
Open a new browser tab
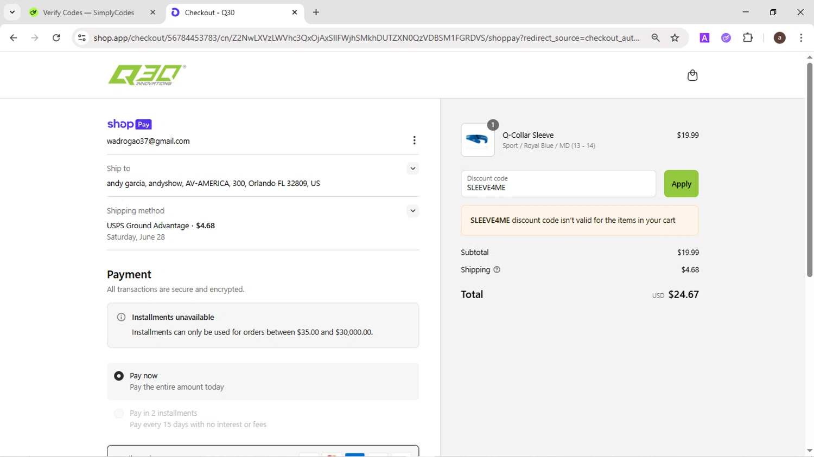316,12
